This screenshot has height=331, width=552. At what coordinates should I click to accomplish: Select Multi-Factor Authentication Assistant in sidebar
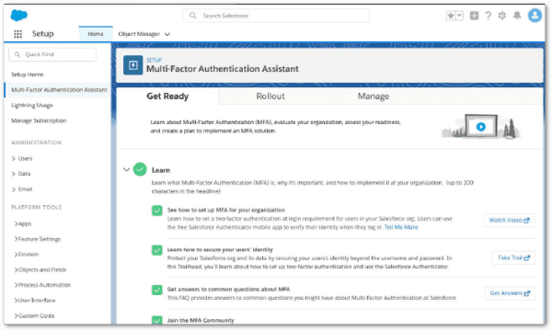tap(59, 90)
